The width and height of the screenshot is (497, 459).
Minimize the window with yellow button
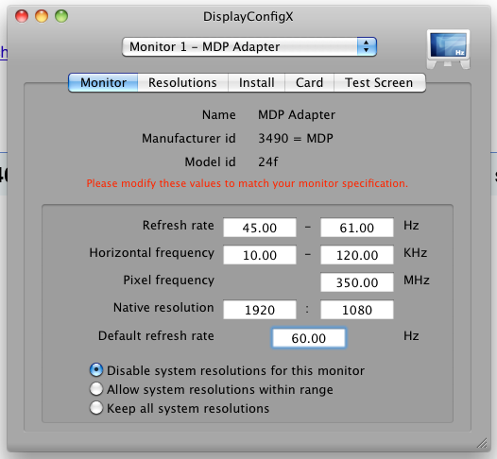[x=42, y=16]
